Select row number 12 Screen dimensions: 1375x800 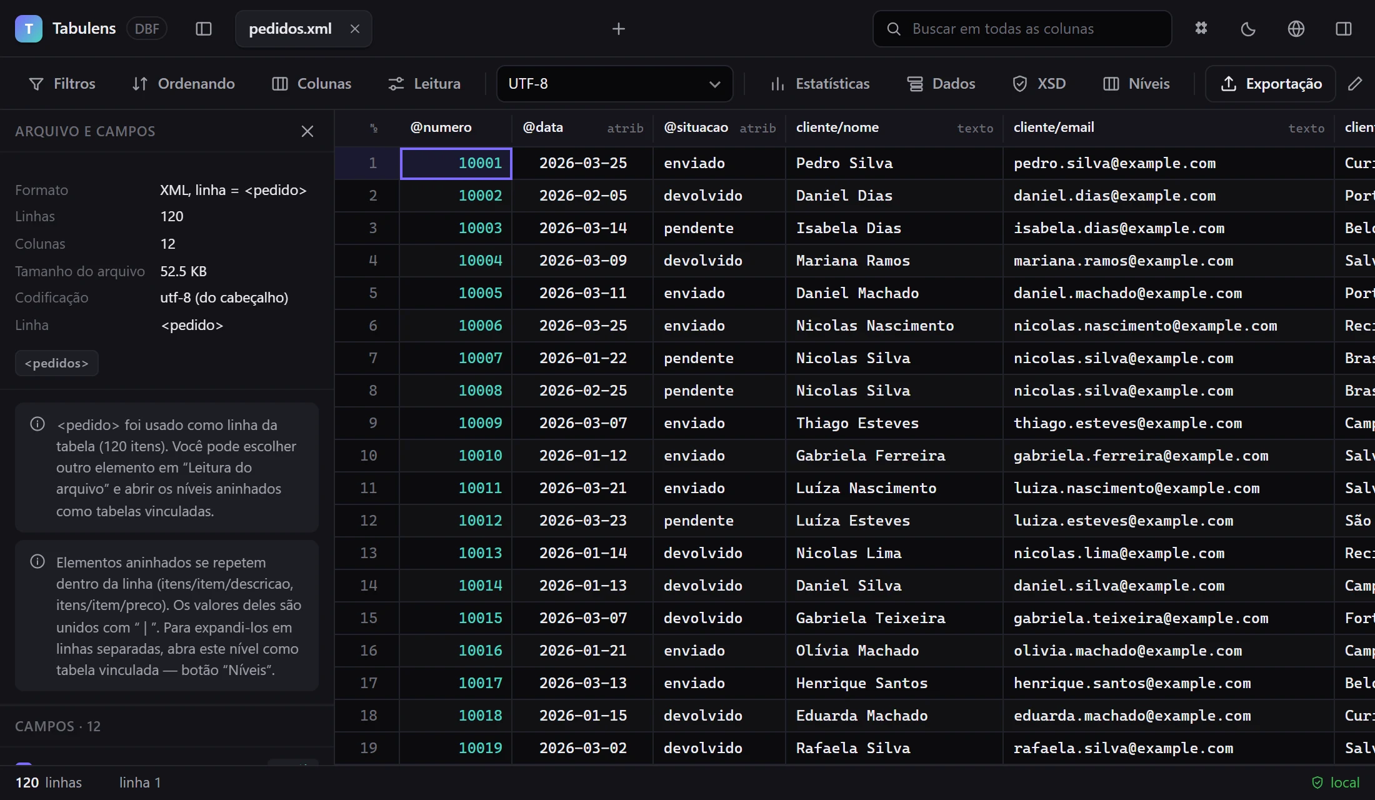pyautogui.click(x=368, y=521)
